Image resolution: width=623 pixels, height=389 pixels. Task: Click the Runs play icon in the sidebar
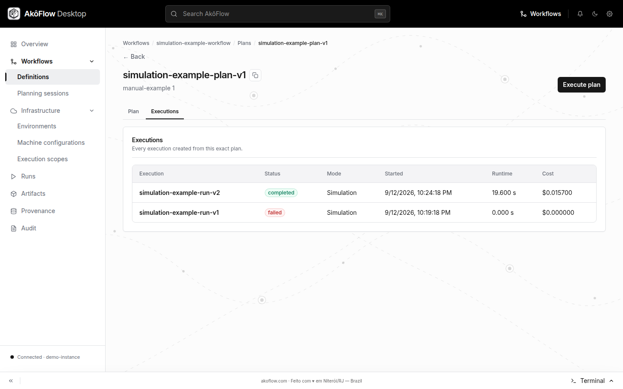(13, 176)
